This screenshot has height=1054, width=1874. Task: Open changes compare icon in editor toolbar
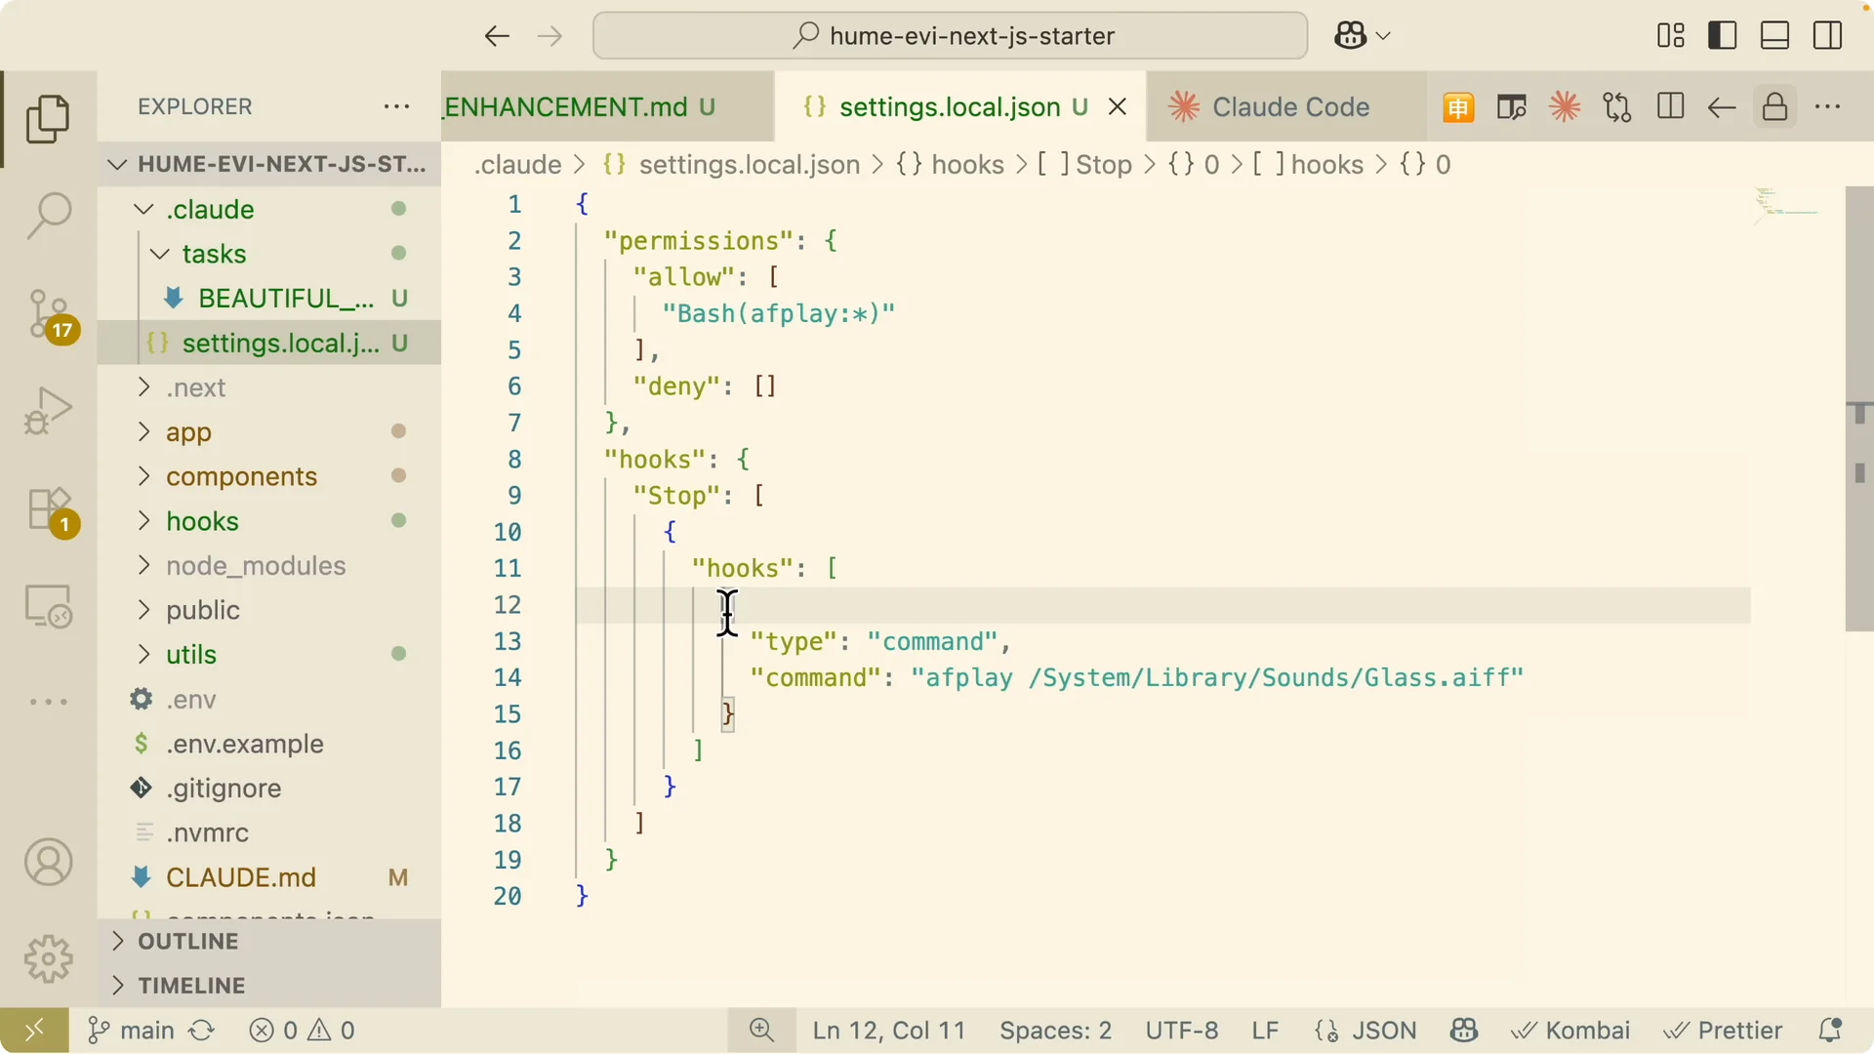[1617, 107]
